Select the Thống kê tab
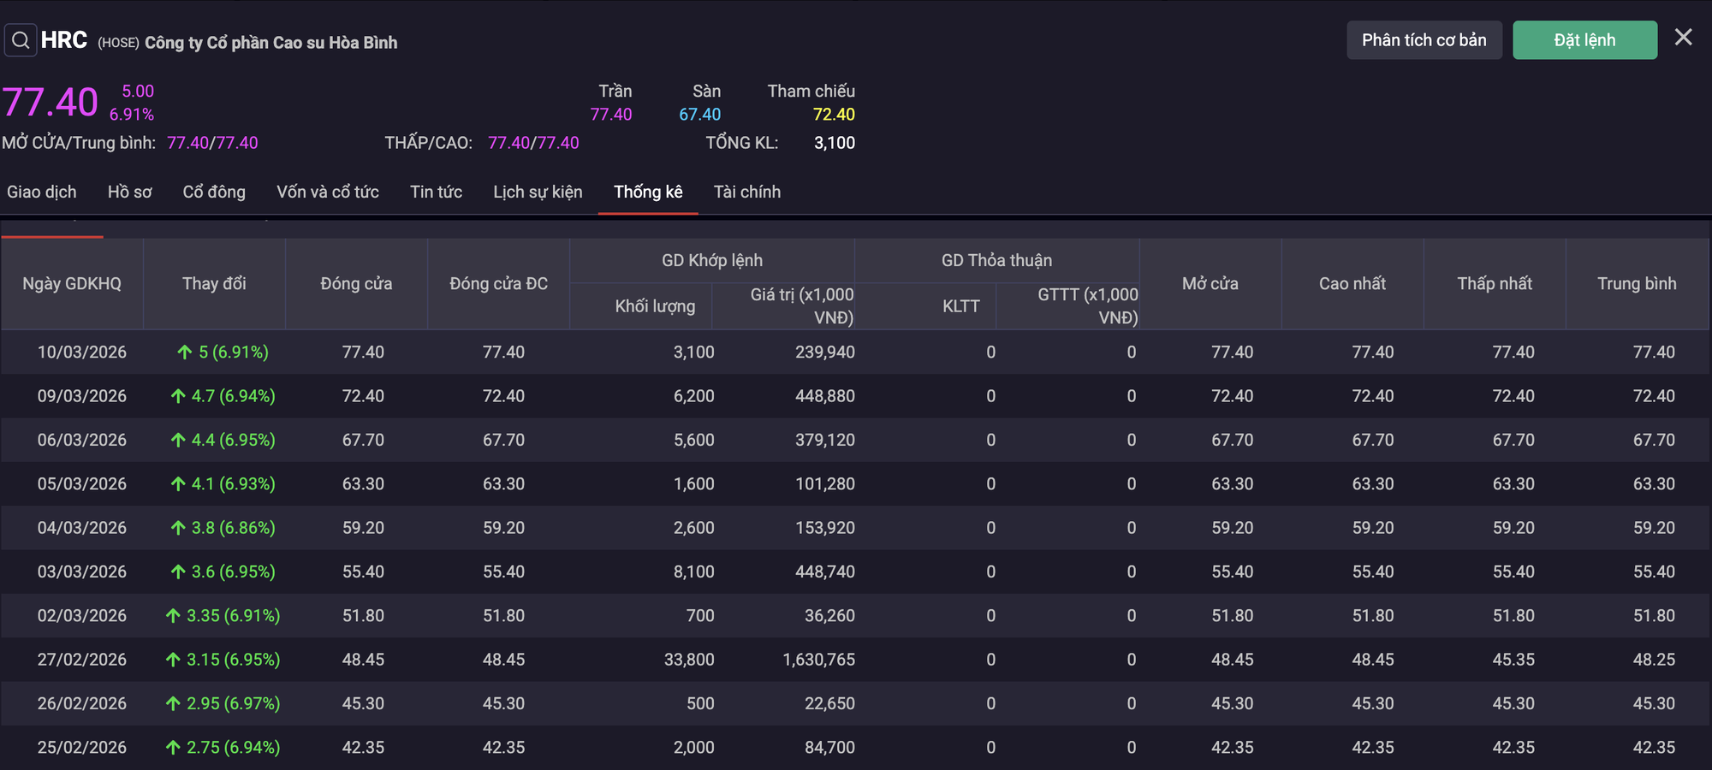This screenshot has height=770, width=1712. tap(648, 192)
